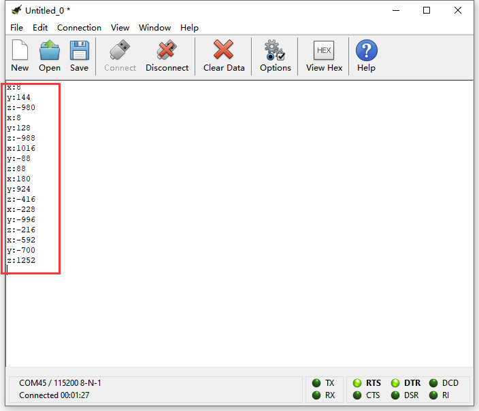Click the CTS status indicator light
Screen dimensions: 479x411
[x=358, y=395]
